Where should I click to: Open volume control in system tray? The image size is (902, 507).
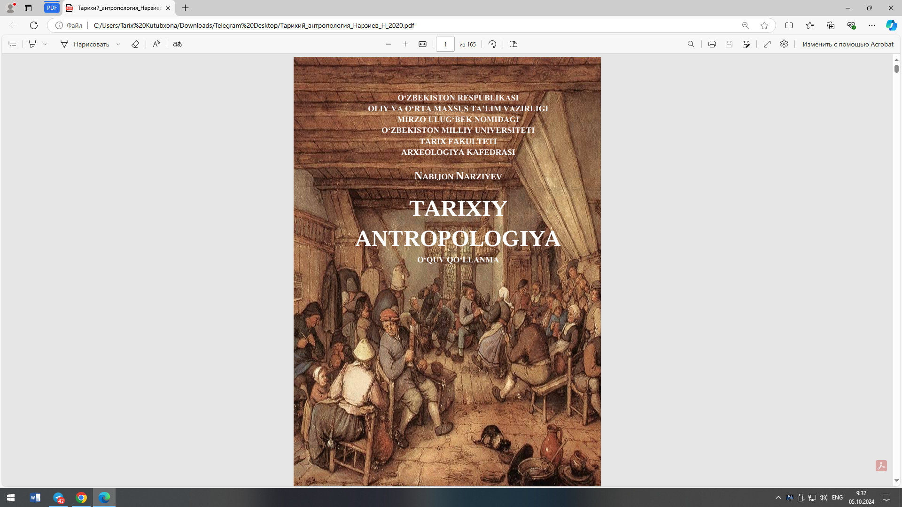824,498
